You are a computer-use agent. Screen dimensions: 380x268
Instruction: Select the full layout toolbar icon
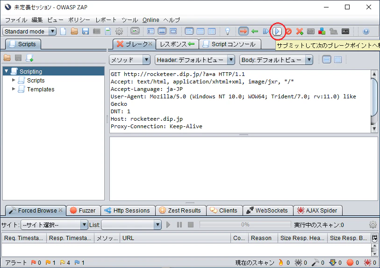(173, 31)
